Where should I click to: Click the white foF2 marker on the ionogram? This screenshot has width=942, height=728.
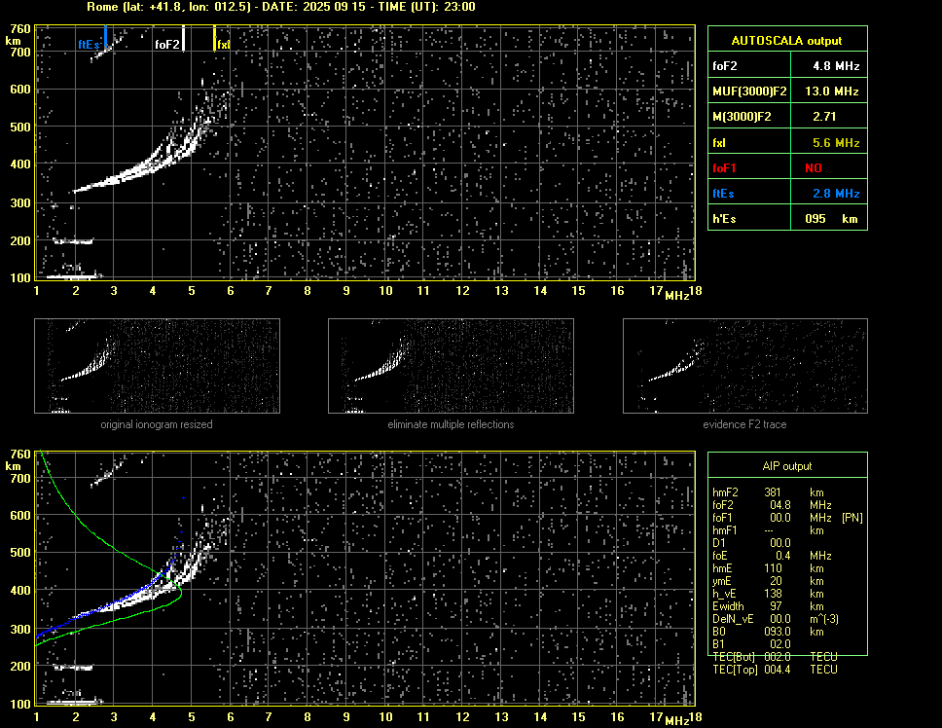(x=183, y=38)
